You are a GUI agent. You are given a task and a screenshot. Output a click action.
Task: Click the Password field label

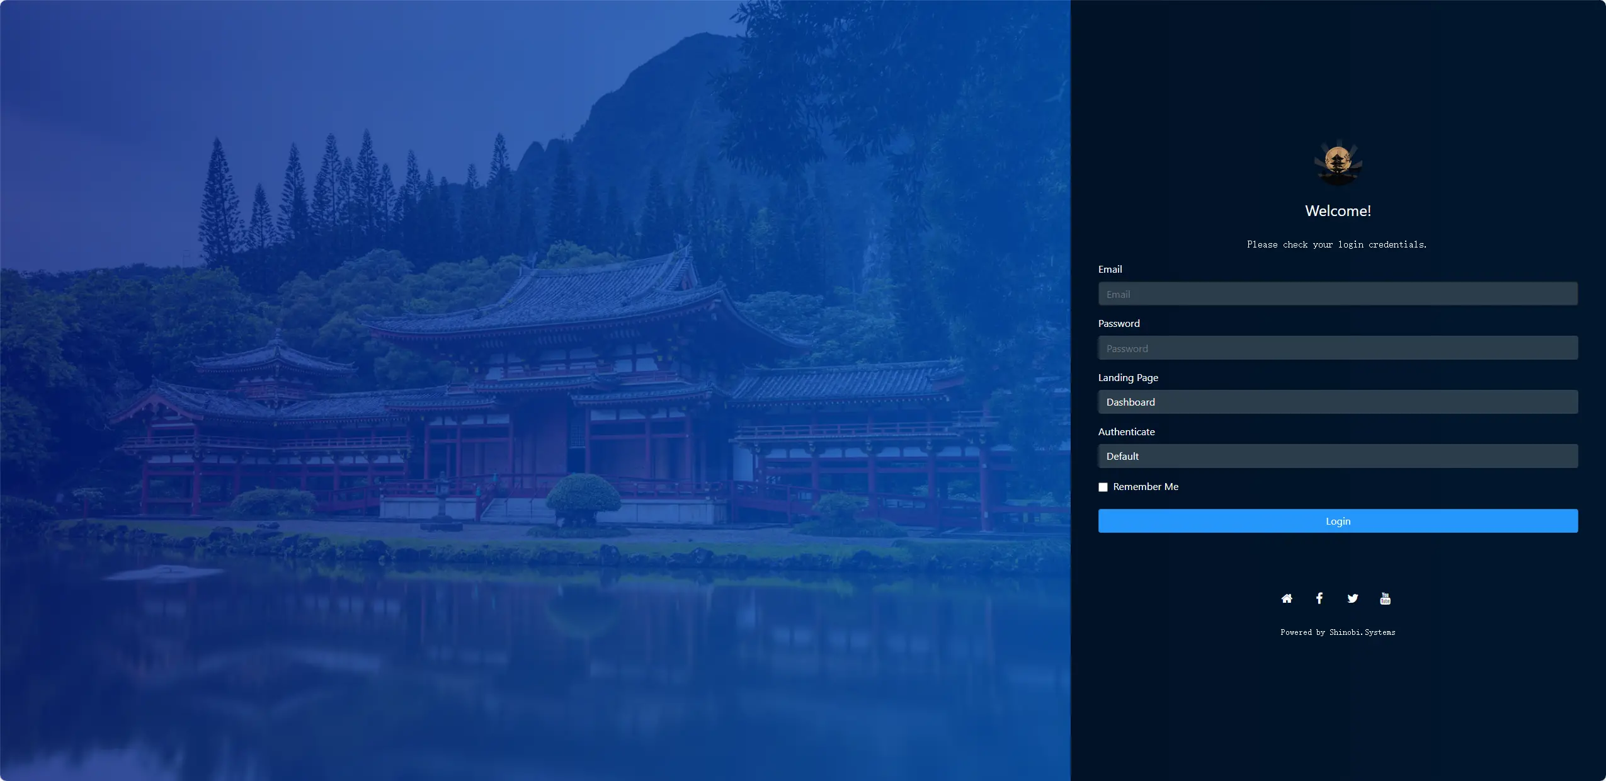[x=1119, y=324]
